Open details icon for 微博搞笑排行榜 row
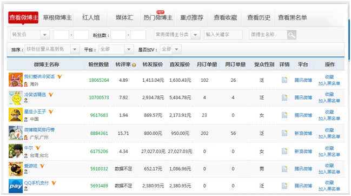Image resolution: width=351 pixels, height=196 pixels. tap(284, 133)
